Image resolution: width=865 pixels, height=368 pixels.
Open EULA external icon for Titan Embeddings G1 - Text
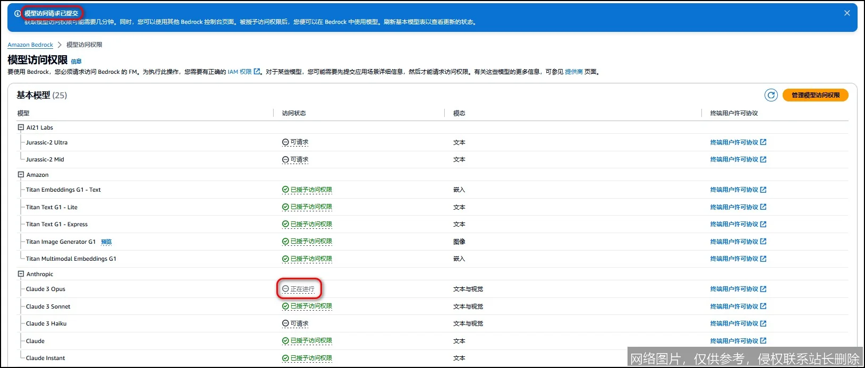(x=764, y=190)
